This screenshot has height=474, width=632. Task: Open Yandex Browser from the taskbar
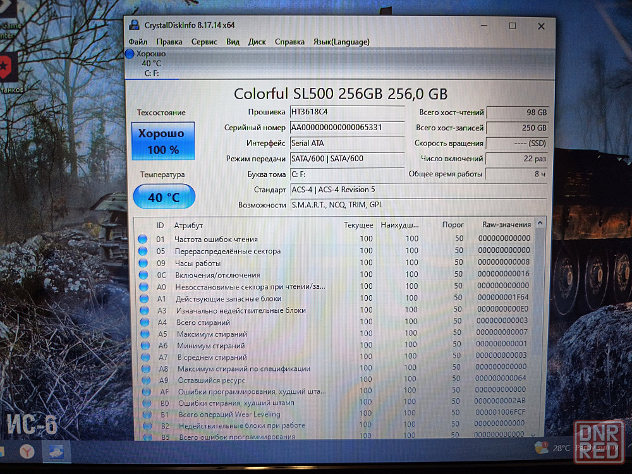[27, 451]
